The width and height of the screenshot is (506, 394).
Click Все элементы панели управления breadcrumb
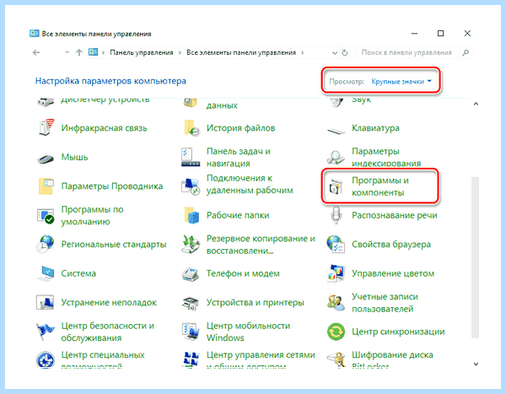click(x=241, y=52)
